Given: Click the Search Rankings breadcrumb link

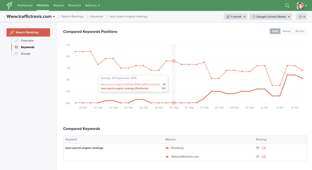Looking at the screenshot, I should coord(72,17).
